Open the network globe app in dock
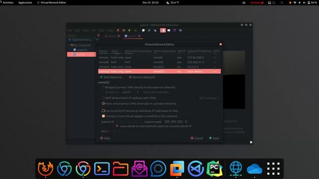This screenshot has width=319, height=179. pos(236,169)
